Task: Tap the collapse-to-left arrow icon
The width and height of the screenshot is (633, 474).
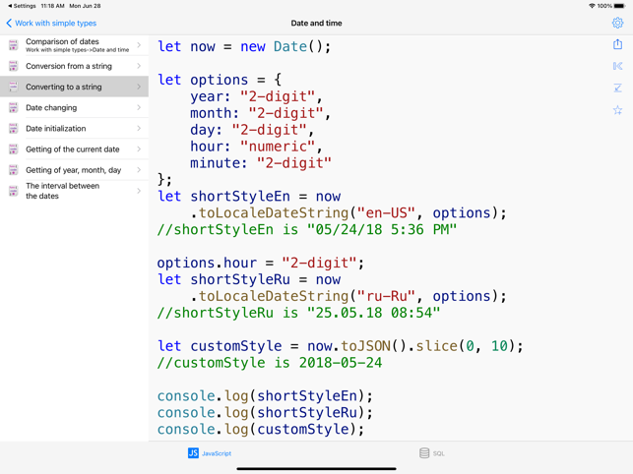Action: (617, 67)
